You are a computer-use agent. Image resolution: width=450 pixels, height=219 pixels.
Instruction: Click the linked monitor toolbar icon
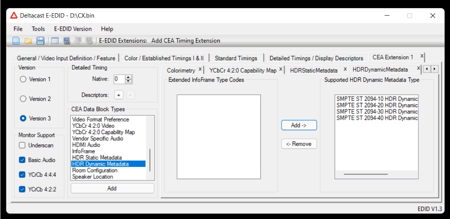pyautogui.click(x=66, y=41)
